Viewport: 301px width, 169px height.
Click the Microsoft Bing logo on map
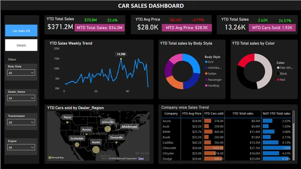point(56,158)
